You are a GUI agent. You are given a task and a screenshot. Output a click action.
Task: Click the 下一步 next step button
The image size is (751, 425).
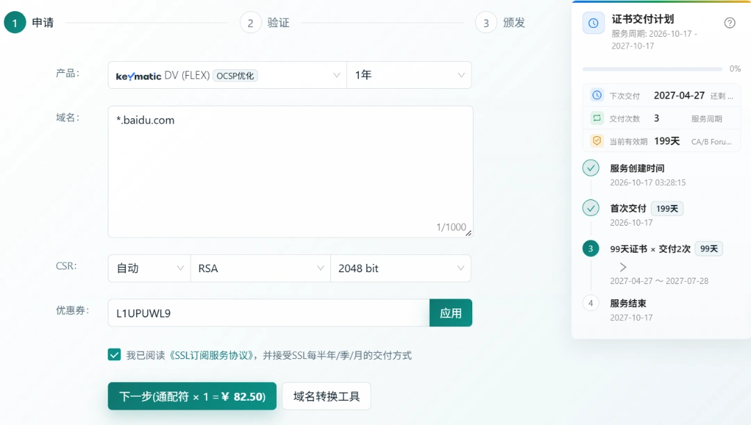[192, 397]
